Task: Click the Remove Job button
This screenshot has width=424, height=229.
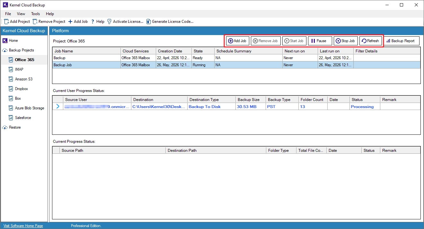Action: [266, 41]
